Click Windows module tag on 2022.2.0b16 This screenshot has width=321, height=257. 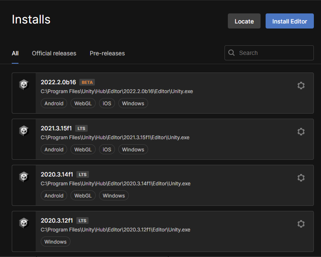pyautogui.click(x=133, y=103)
